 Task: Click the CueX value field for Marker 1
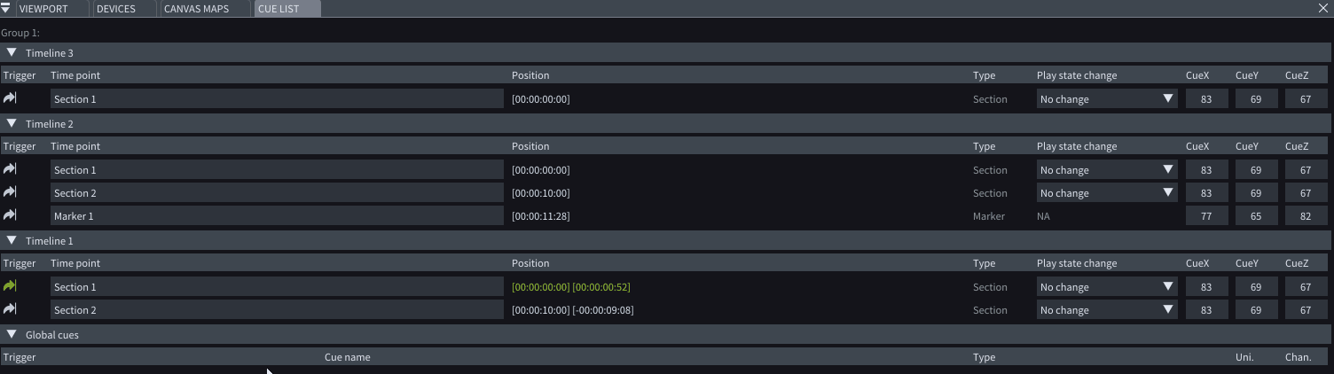point(1206,216)
